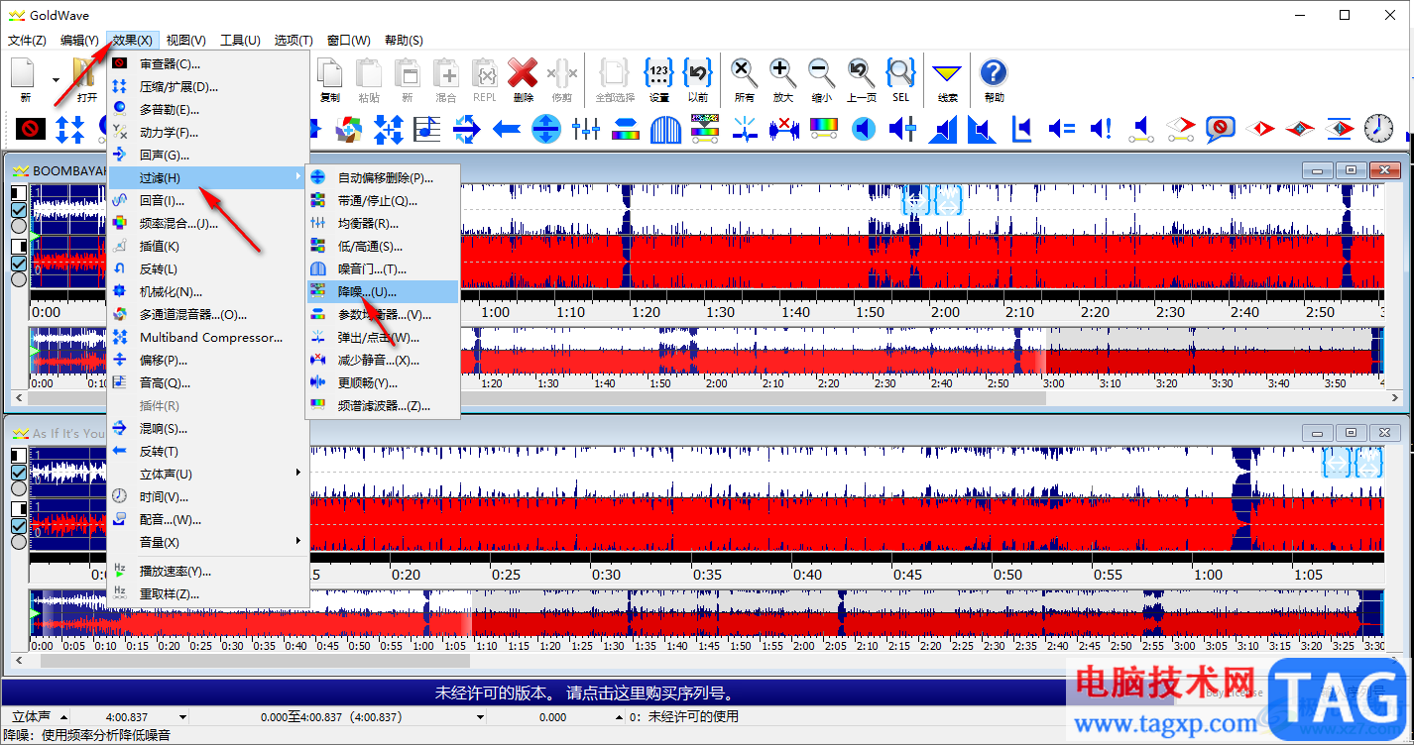The height and width of the screenshot is (745, 1414).
Task: Click the BOOMBAYAH window title bar
Action: (706, 170)
